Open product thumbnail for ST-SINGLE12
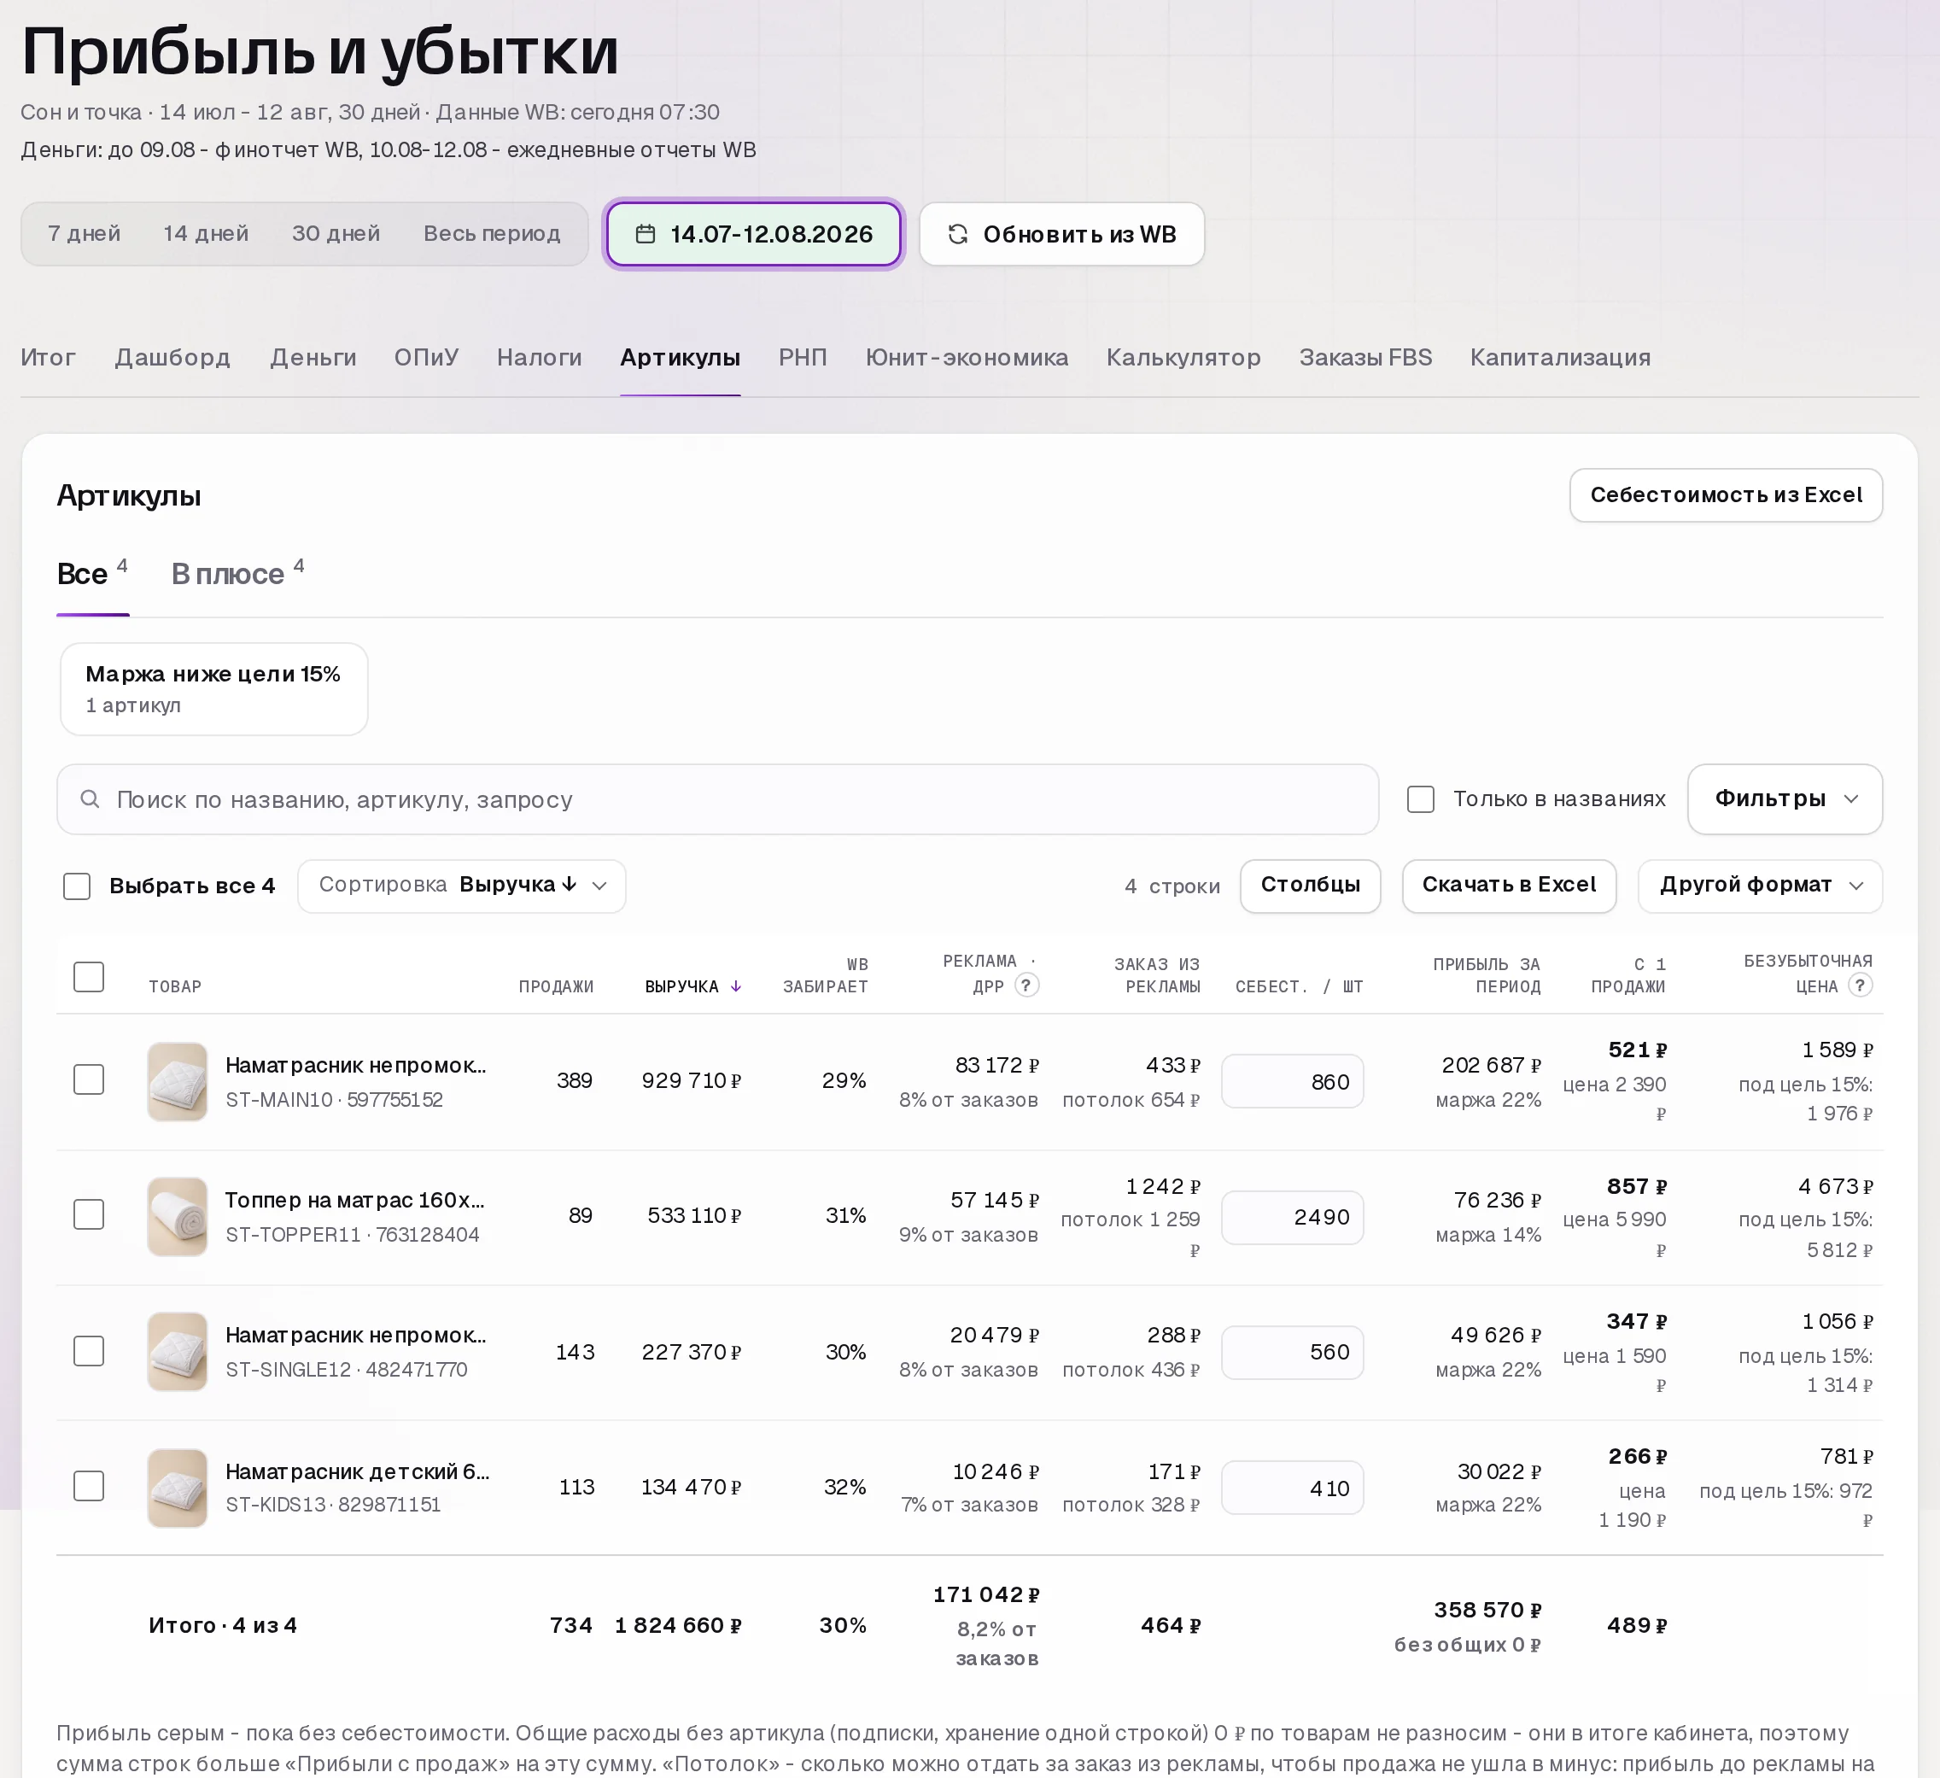This screenshot has height=1778, width=1940. point(177,1352)
